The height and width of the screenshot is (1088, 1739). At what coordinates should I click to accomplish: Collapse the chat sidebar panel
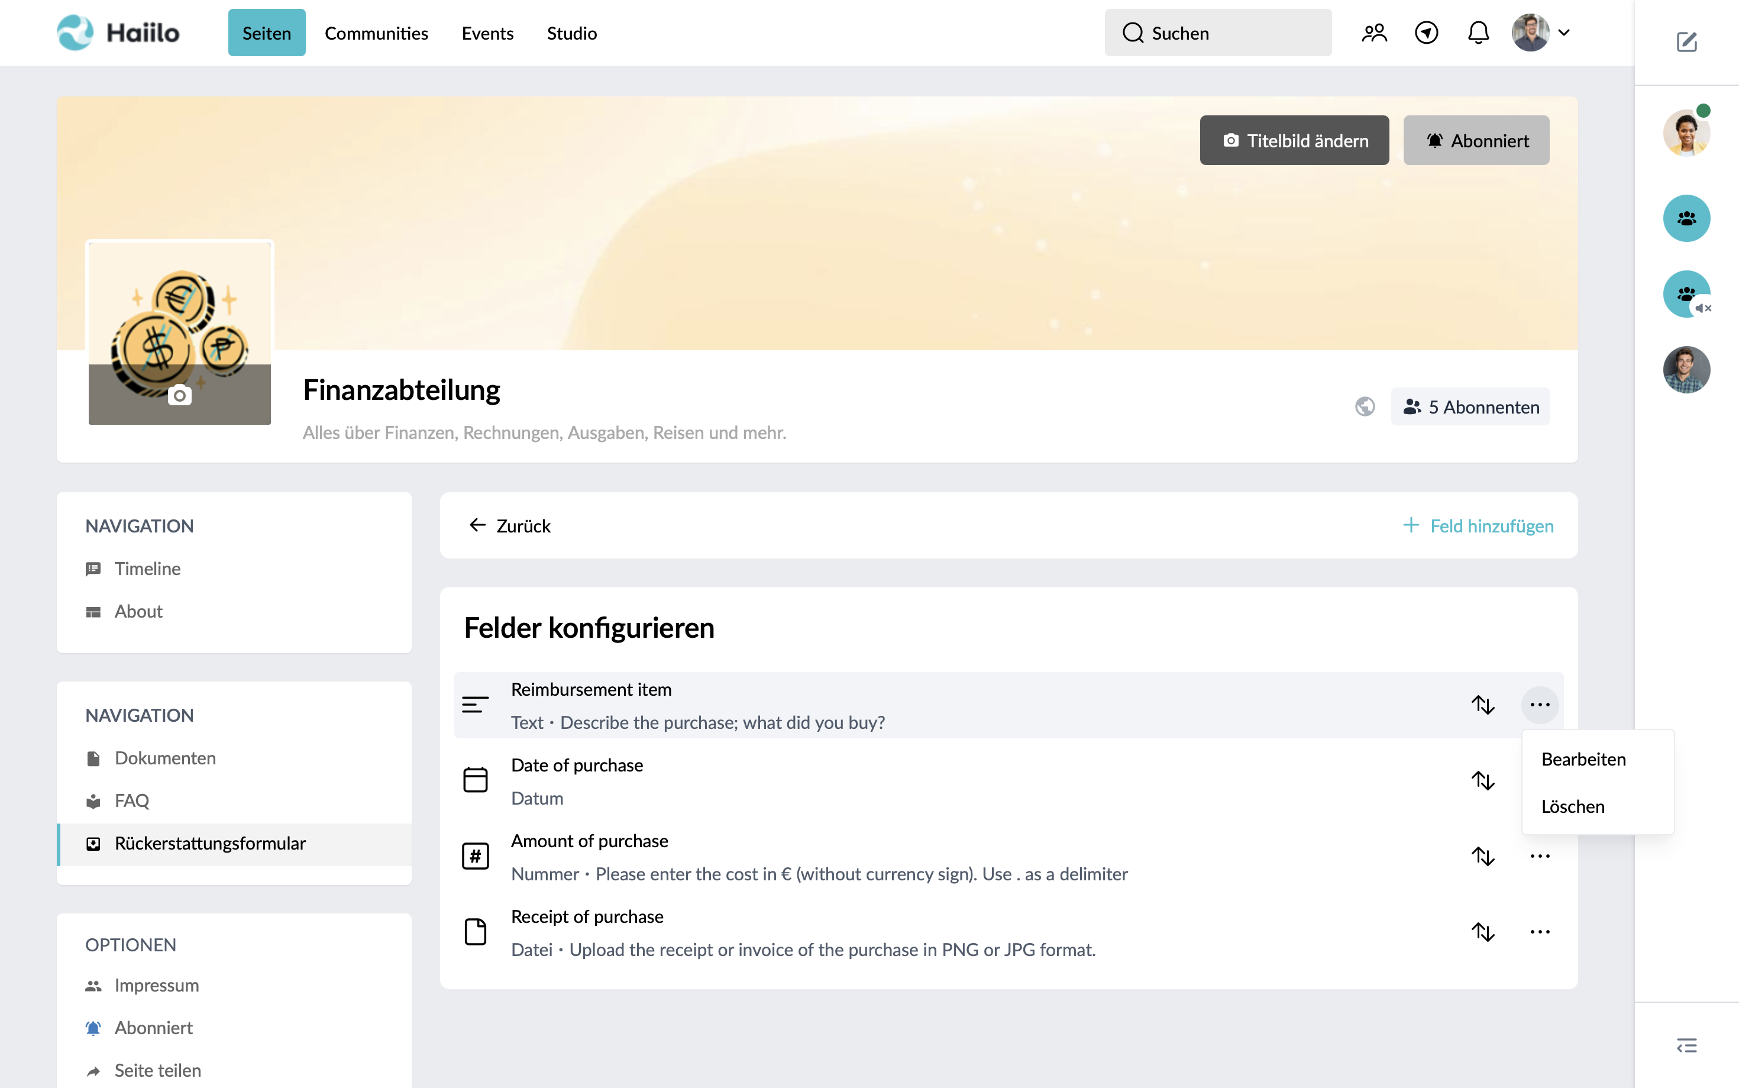tap(1686, 1045)
